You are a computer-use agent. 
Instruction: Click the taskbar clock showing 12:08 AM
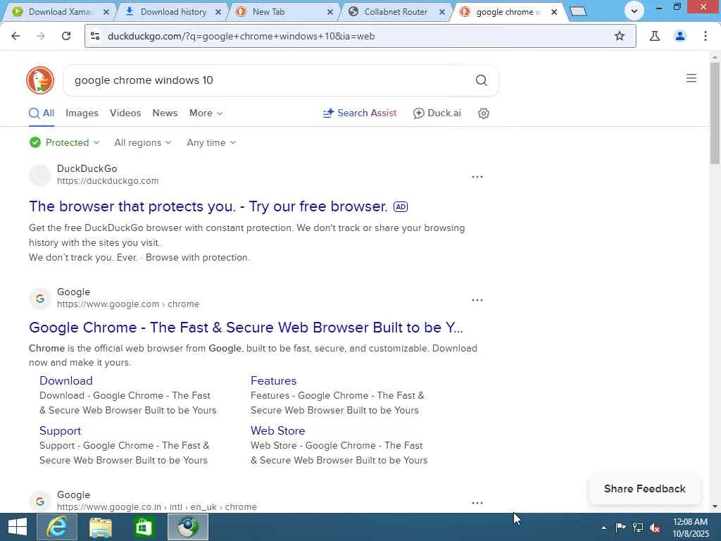[691, 528]
